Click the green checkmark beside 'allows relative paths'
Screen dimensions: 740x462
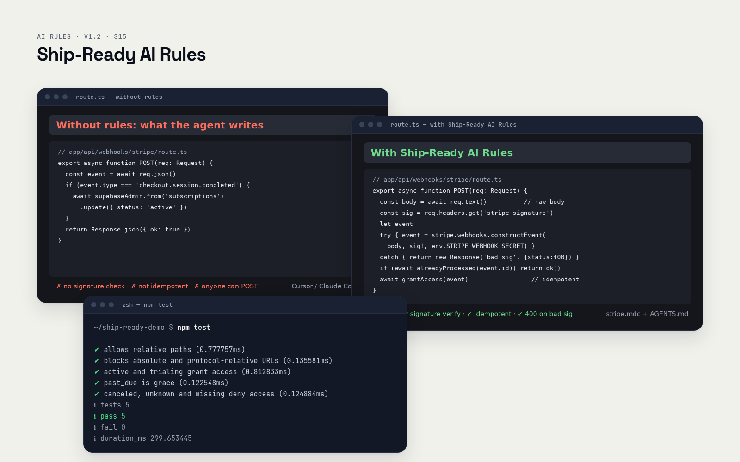pos(97,350)
